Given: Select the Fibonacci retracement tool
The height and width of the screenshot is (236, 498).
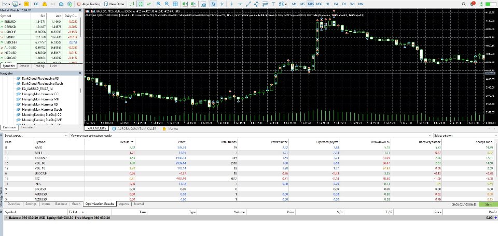Looking at the screenshot, I should click(265, 4).
